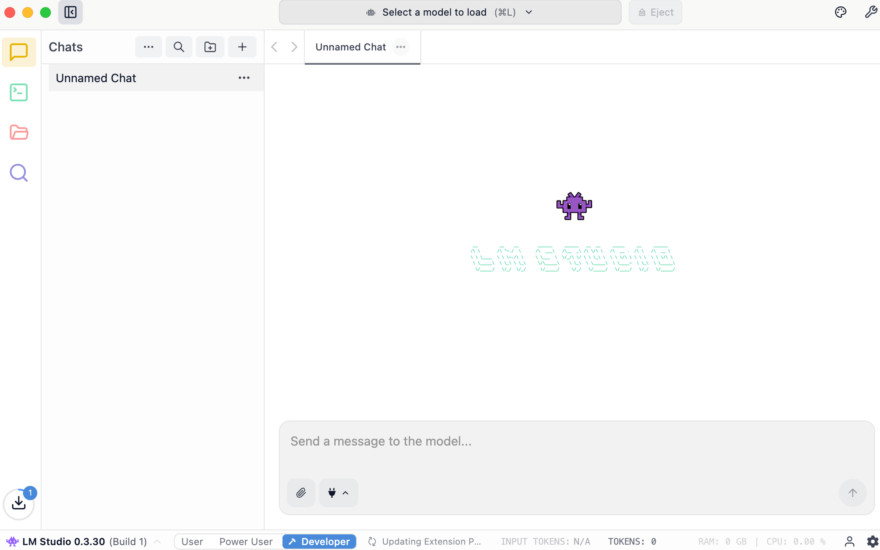Open Unnamed Chat tab options
Screen dimensions: 880x550
coord(401,47)
